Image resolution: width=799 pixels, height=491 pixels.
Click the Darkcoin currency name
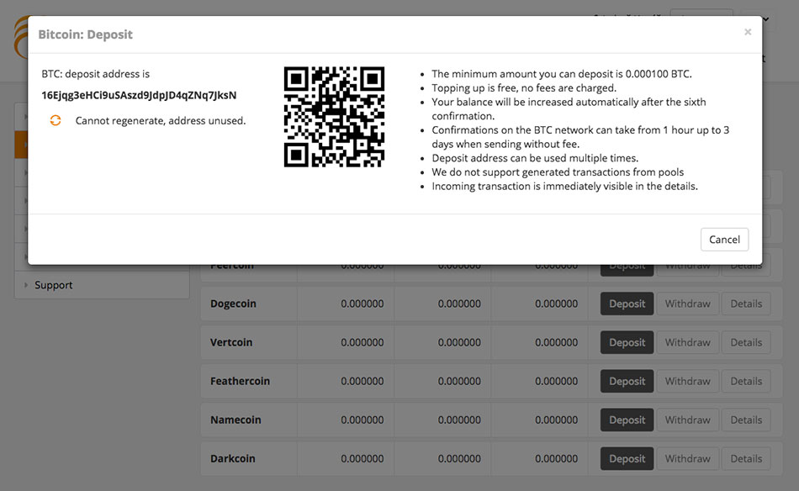coord(233,458)
